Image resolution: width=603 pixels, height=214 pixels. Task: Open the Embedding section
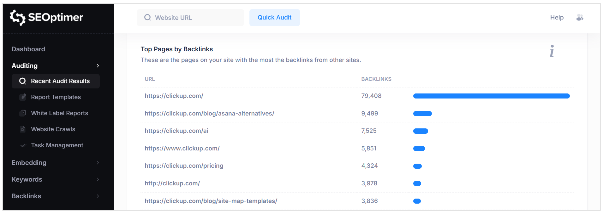[x=98, y=163]
